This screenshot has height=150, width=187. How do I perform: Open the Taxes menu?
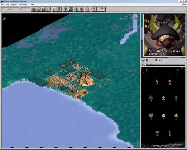pyautogui.click(x=31, y=5)
